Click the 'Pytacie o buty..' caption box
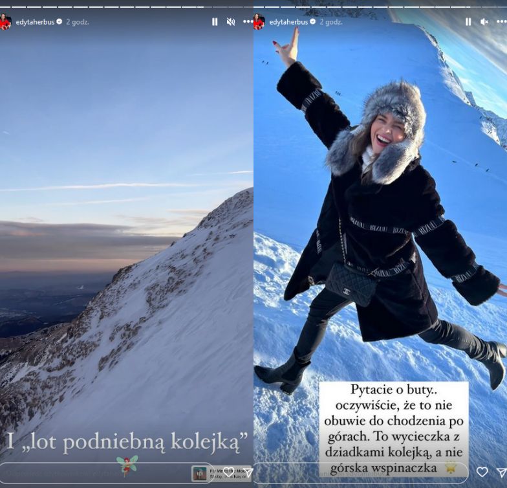The width and height of the screenshot is (507, 488). (x=394, y=429)
